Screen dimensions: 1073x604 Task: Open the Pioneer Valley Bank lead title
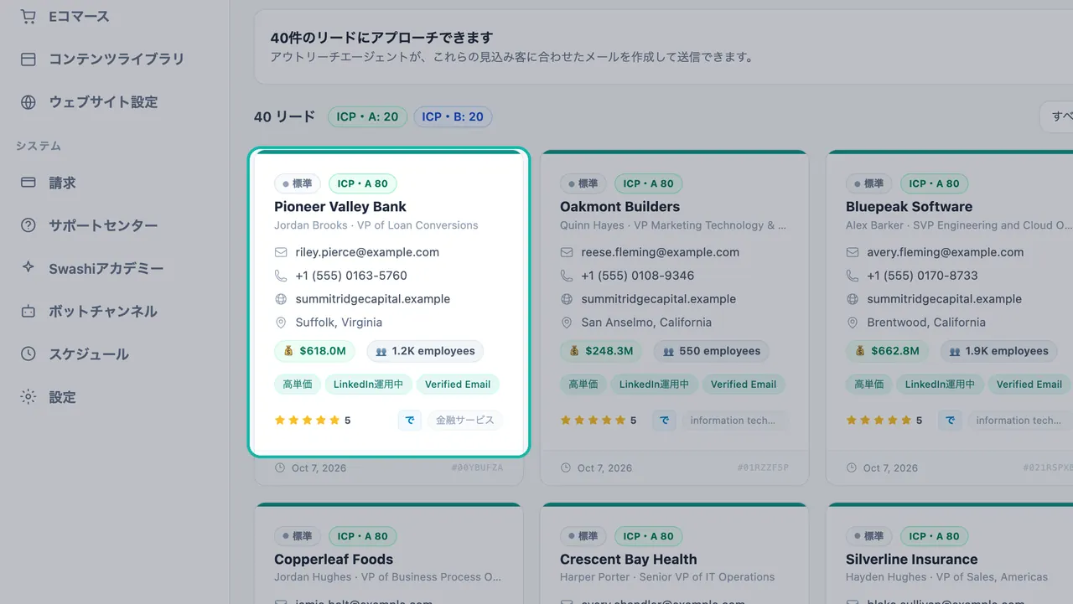point(340,207)
